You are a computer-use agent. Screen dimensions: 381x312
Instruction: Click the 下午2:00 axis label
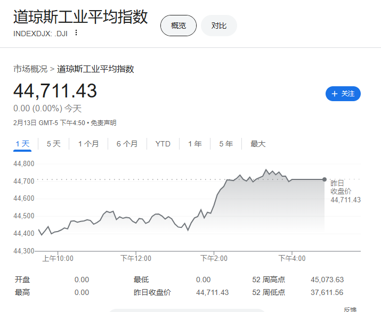pos(214,258)
